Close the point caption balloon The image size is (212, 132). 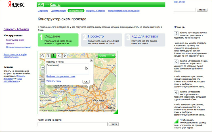(x=91, y=61)
